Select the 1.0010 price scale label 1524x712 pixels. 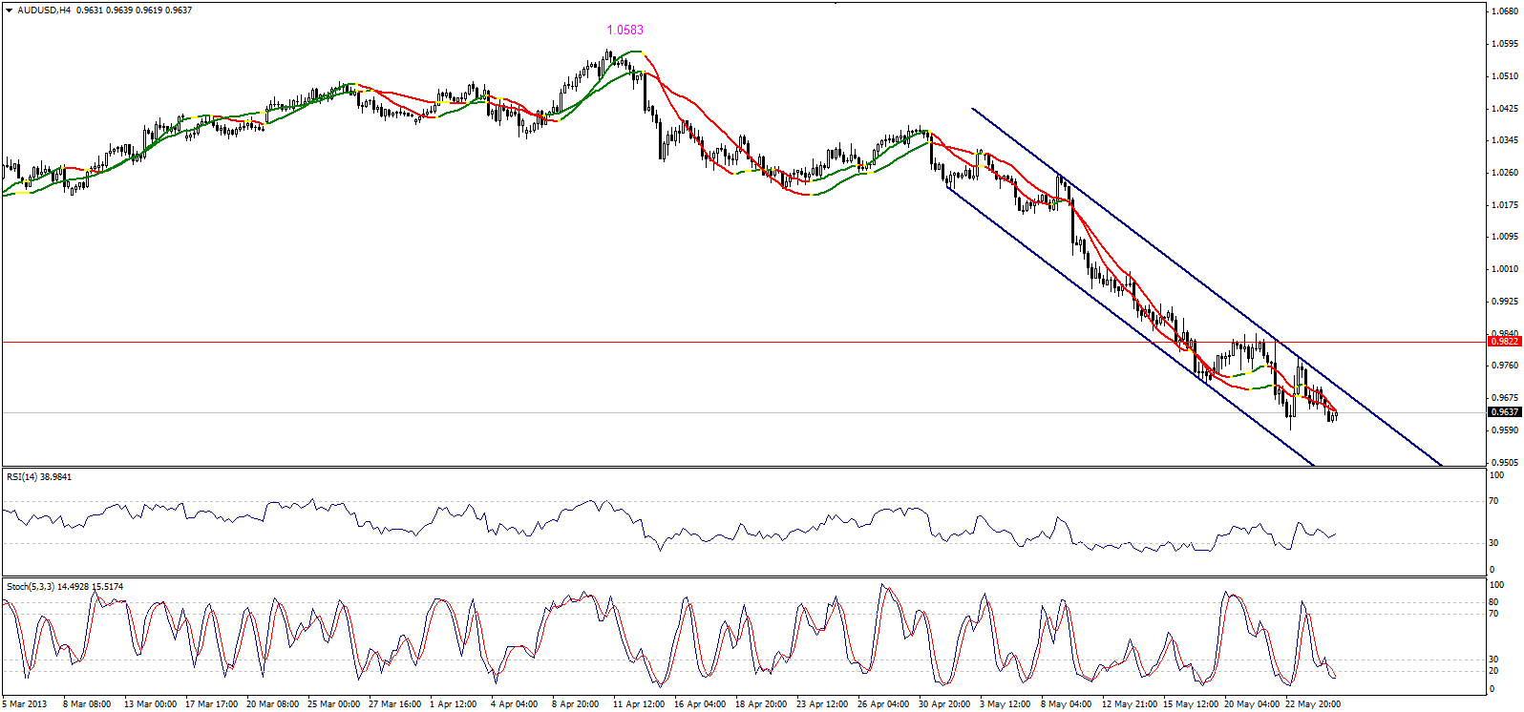[x=1505, y=269]
